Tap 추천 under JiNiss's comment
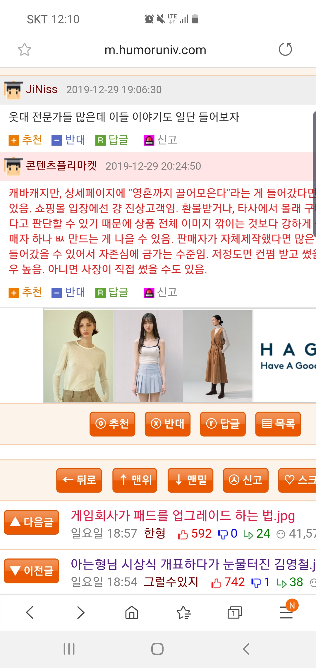Screen dimensions: 316x668 coord(25,140)
